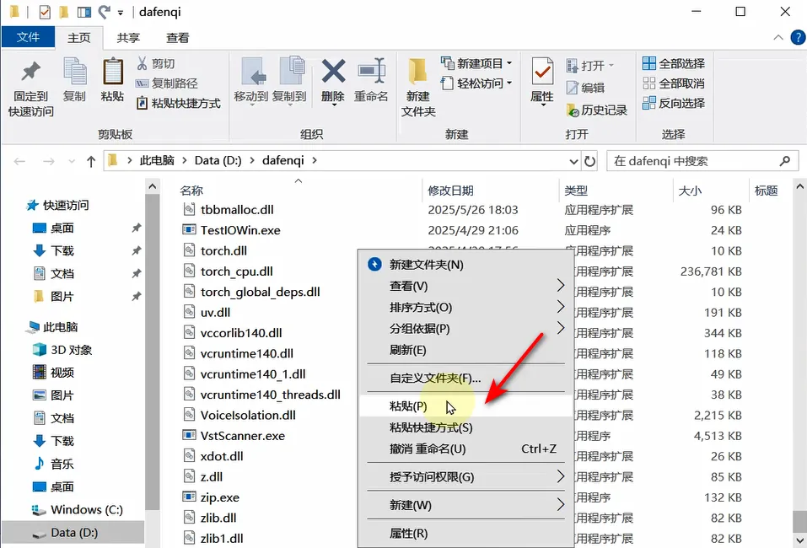
Task: Choose 新建文件夹(N) in the context menu
Action: [466, 265]
